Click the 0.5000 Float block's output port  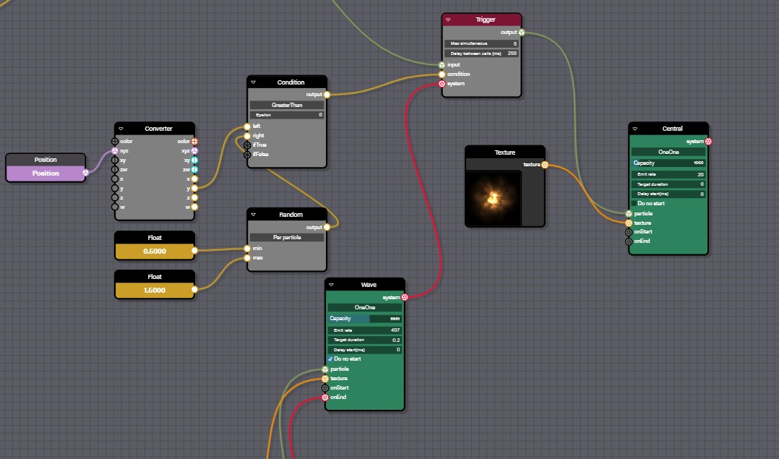[194, 251]
